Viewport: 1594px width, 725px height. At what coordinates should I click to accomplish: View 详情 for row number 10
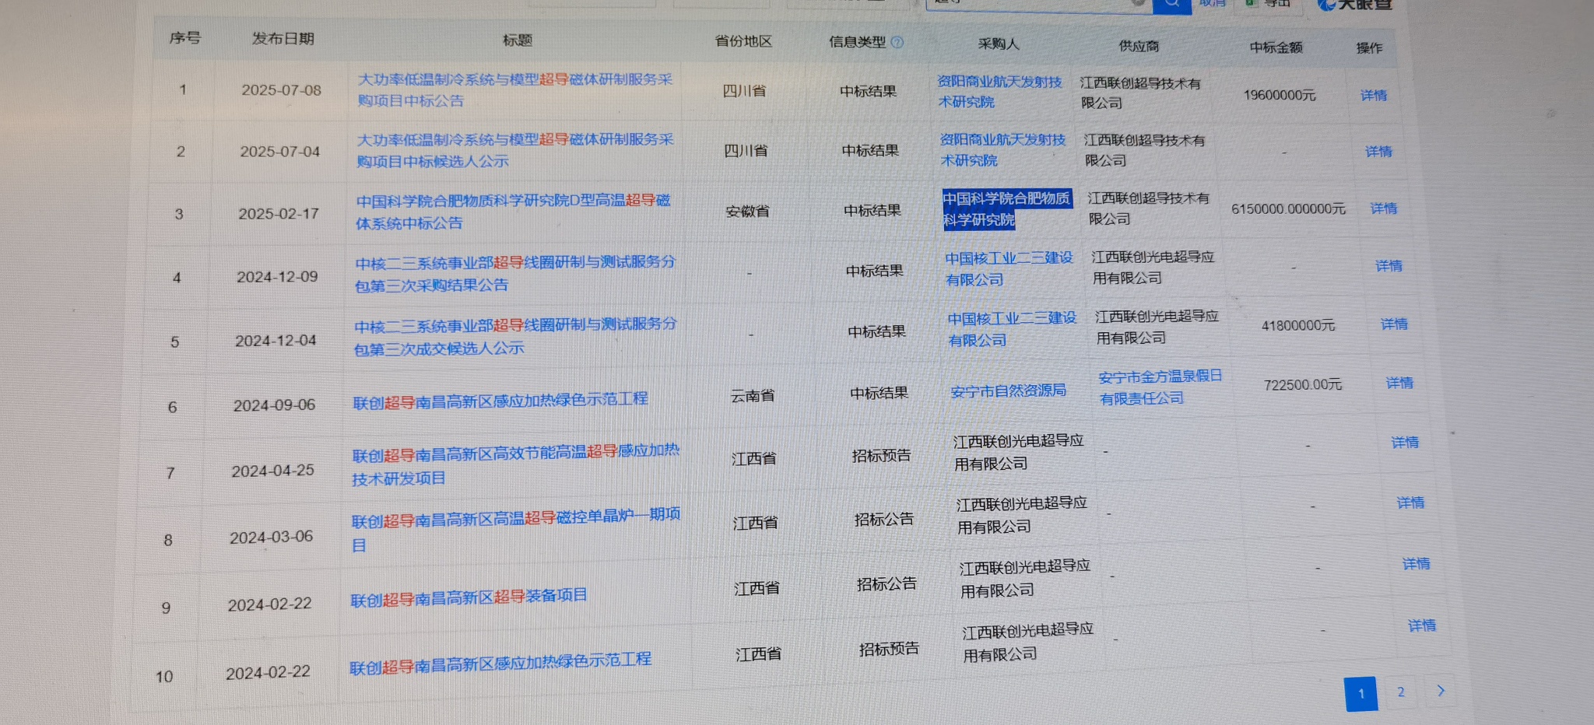point(1422,625)
